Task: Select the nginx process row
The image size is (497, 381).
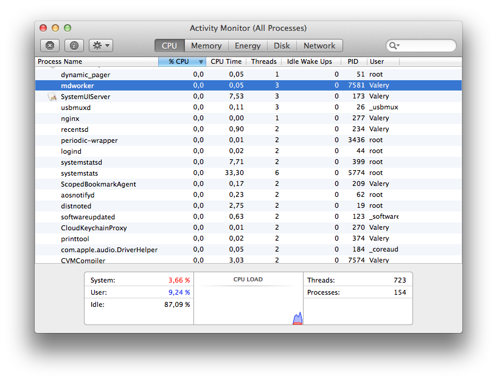Action: pos(248,118)
